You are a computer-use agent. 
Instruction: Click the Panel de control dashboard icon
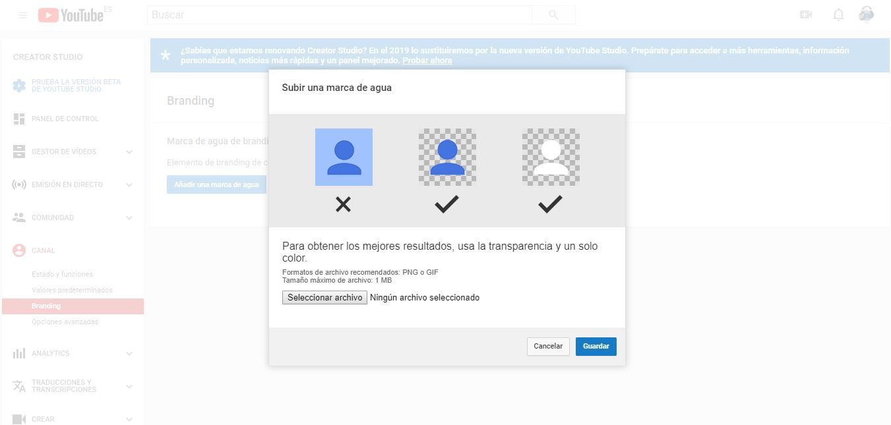click(19, 119)
